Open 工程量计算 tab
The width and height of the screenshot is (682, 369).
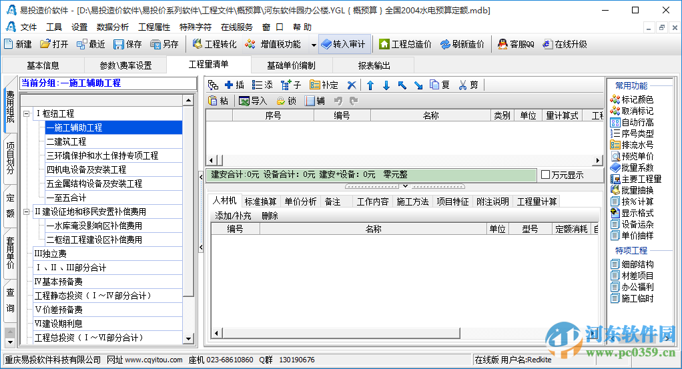[537, 202]
